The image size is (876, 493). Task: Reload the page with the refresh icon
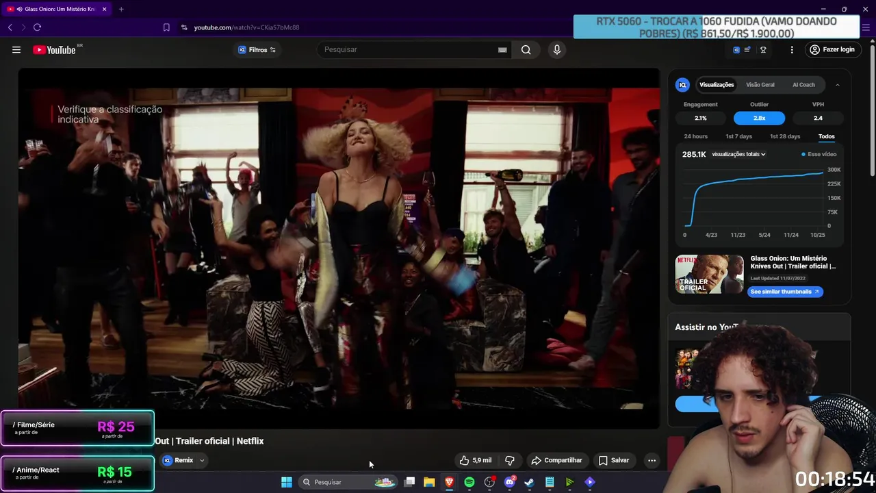37,27
